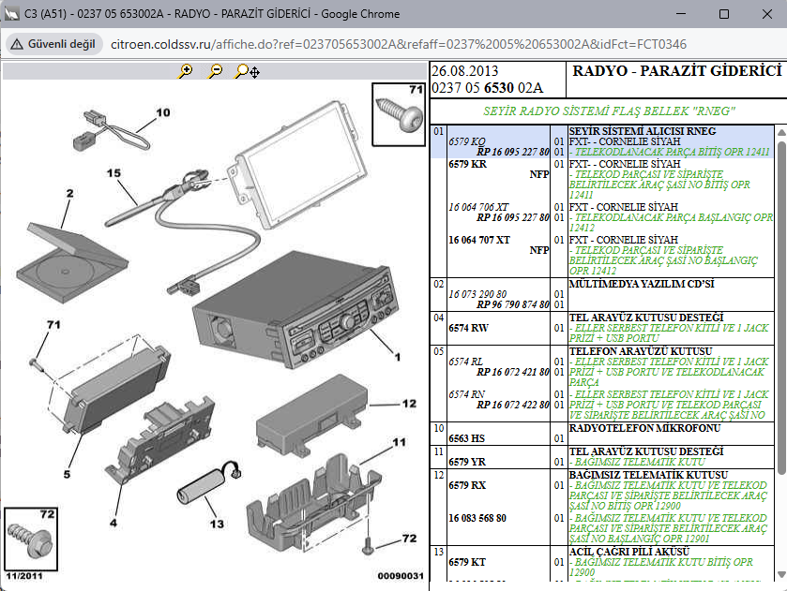Select the bolt 72 inset image

coord(29,536)
